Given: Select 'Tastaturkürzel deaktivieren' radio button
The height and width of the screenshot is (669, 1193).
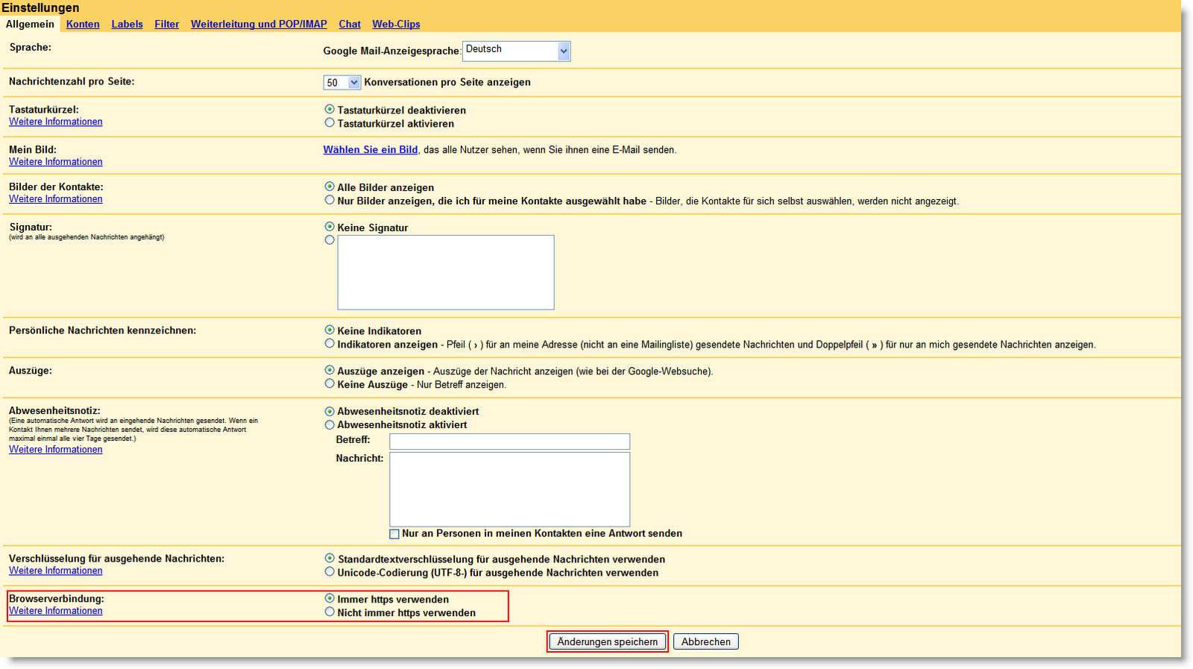Looking at the screenshot, I should pos(330,110).
